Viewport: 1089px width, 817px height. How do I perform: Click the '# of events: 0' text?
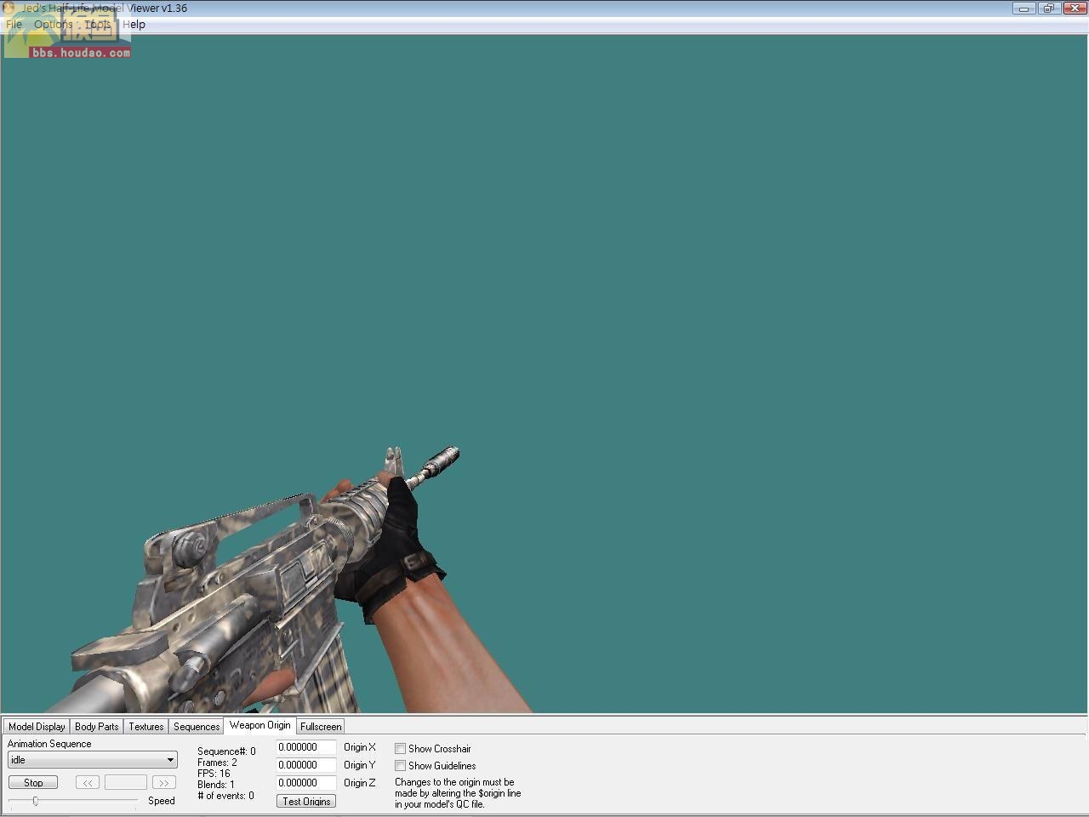click(x=225, y=796)
